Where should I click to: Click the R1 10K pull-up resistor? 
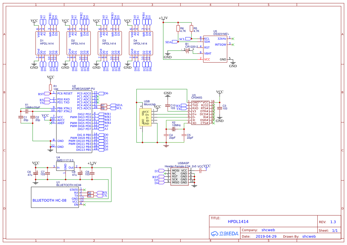point(50,87)
